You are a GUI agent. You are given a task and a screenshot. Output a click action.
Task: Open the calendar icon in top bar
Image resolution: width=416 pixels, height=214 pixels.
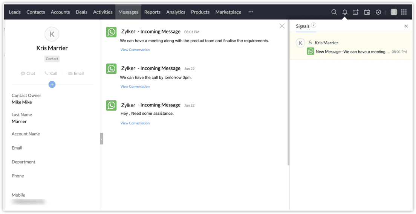point(367,12)
